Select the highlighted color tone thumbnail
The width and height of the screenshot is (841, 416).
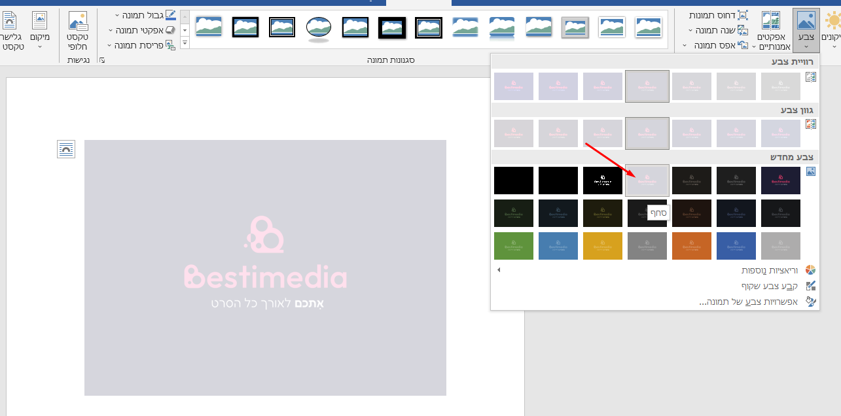click(647, 133)
